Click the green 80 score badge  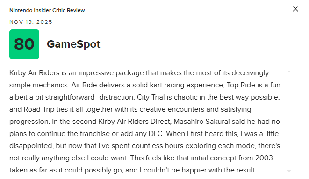(24, 44)
